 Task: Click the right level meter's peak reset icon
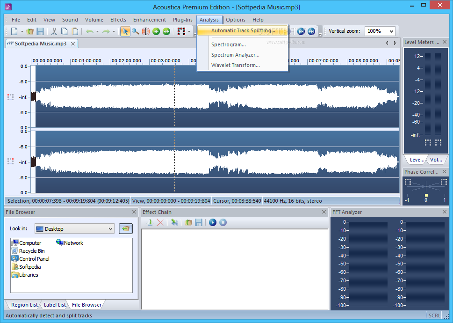click(438, 142)
